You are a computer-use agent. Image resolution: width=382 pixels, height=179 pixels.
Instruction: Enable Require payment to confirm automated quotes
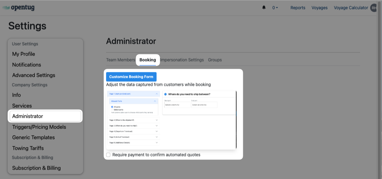click(x=108, y=155)
